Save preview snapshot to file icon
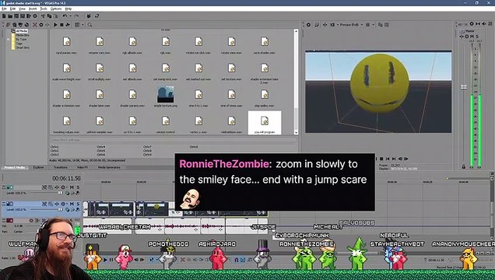 pyautogui.click(x=387, y=25)
